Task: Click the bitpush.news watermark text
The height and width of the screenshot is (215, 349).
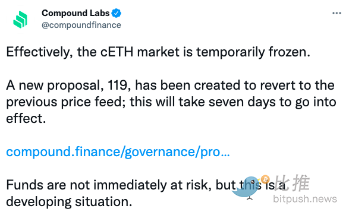Action: coord(305,199)
